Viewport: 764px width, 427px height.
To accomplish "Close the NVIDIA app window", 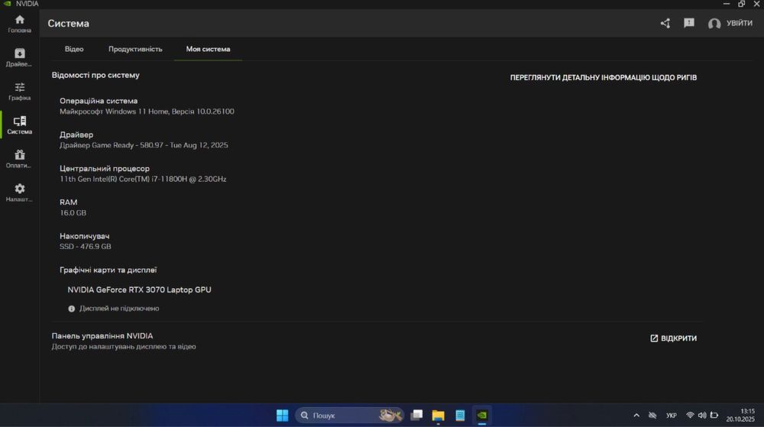I will coord(756,4).
